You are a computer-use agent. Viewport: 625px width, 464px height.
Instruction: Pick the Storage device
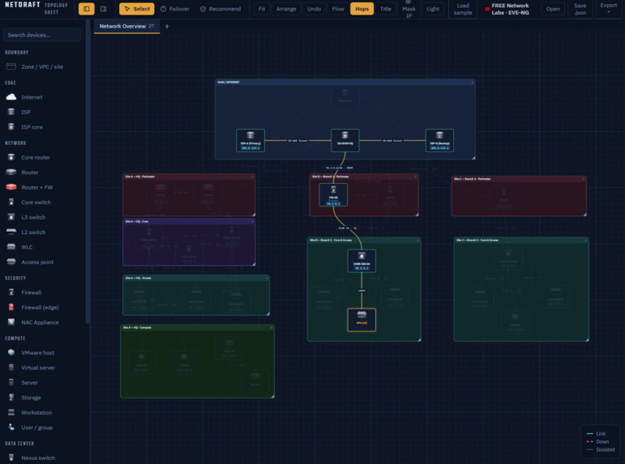tap(42, 398)
